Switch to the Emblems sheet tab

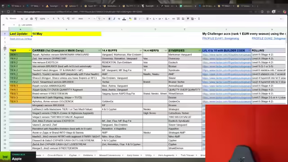(88, 155)
